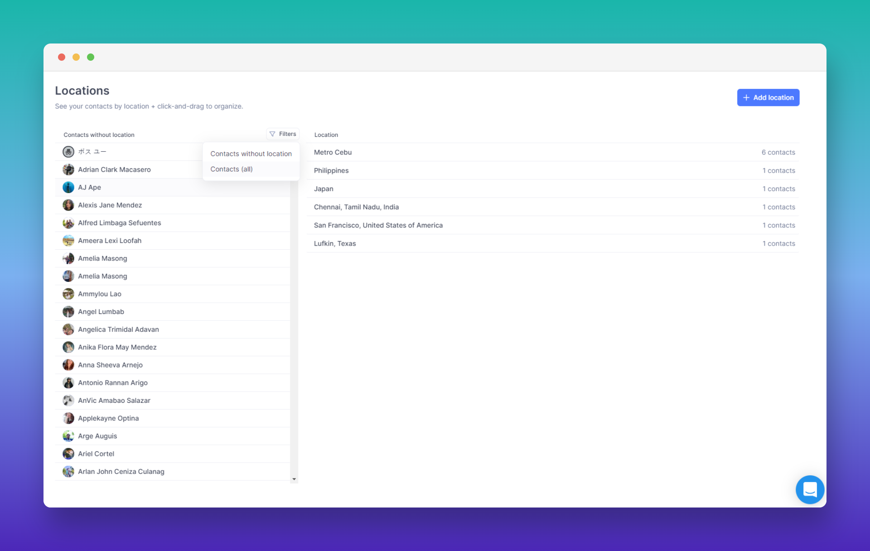
Task: Select contact name Arge Auguis
Action: point(97,436)
